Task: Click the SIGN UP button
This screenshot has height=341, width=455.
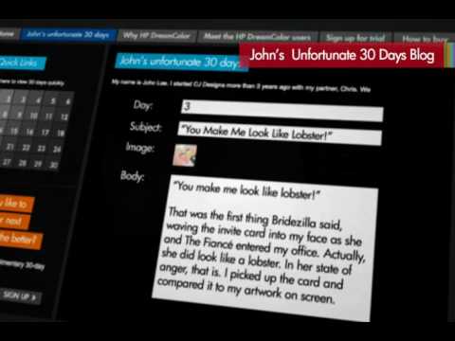Action: [x=20, y=296]
